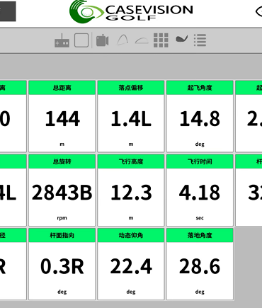Select the 落点偏移 1.4L tile

coord(131,116)
